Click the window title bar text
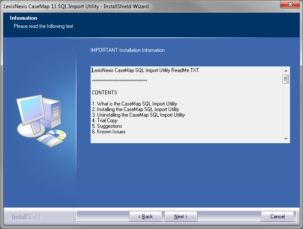303x229 pixels. 76,6
